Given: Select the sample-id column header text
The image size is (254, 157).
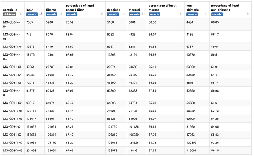Looking at the screenshot, I should (x=10, y=9).
